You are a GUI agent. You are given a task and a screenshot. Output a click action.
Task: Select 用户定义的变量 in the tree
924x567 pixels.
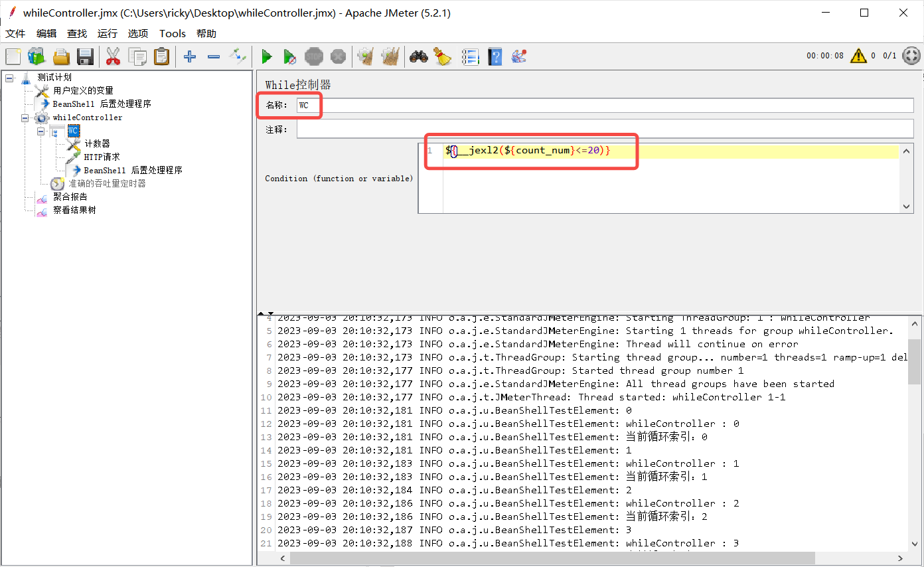pos(83,90)
